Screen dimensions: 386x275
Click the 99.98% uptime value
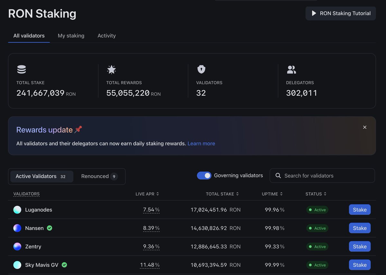coord(275,228)
